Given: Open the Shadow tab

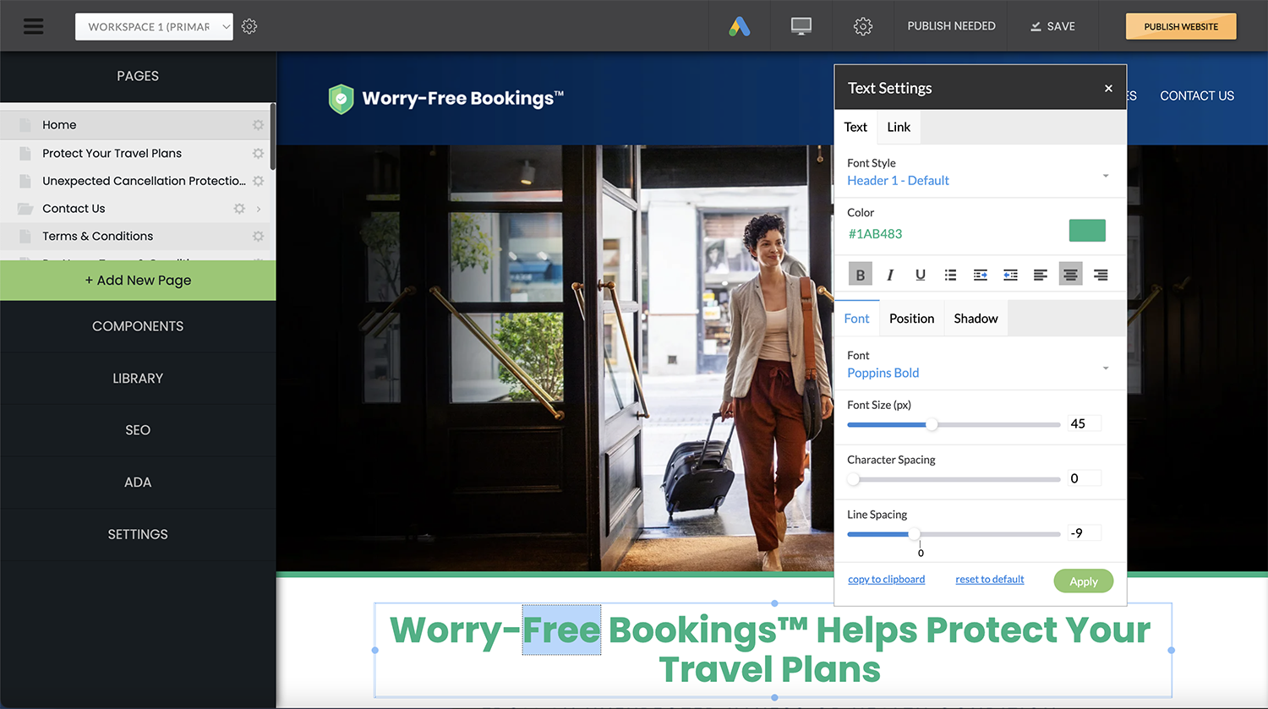Looking at the screenshot, I should 976,319.
